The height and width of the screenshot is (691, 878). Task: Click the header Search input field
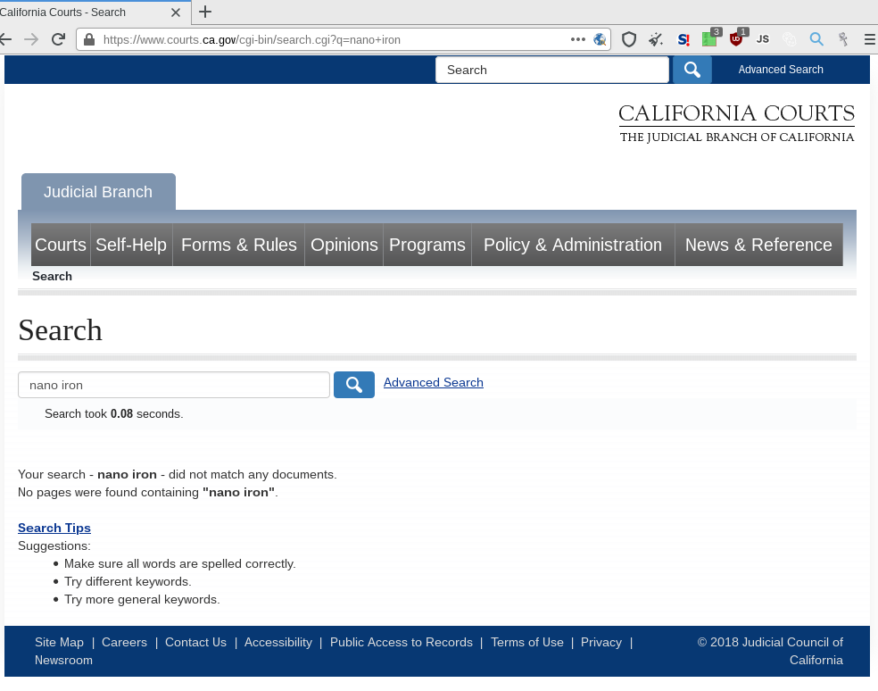(552, 70)
